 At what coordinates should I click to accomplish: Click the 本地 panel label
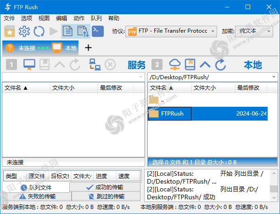point(253,64)
